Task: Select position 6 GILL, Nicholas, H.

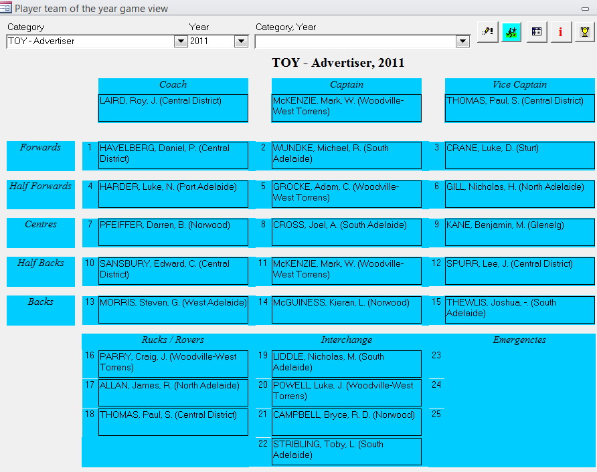Action: coord(520,194)
